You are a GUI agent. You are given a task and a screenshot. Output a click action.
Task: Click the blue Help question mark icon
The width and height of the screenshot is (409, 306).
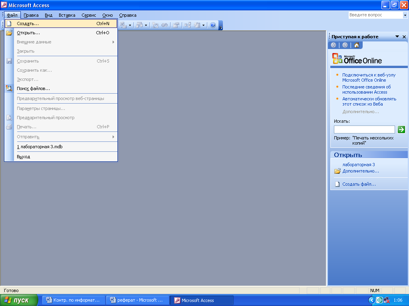point(213,25)
